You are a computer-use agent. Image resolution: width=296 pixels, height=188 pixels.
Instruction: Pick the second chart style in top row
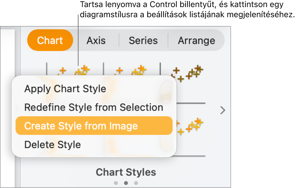coord(131,70)
